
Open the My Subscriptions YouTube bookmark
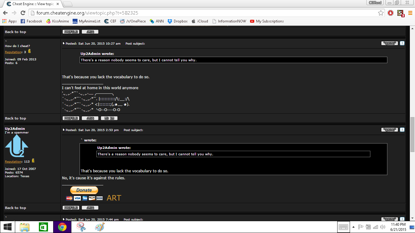(267, 21)
